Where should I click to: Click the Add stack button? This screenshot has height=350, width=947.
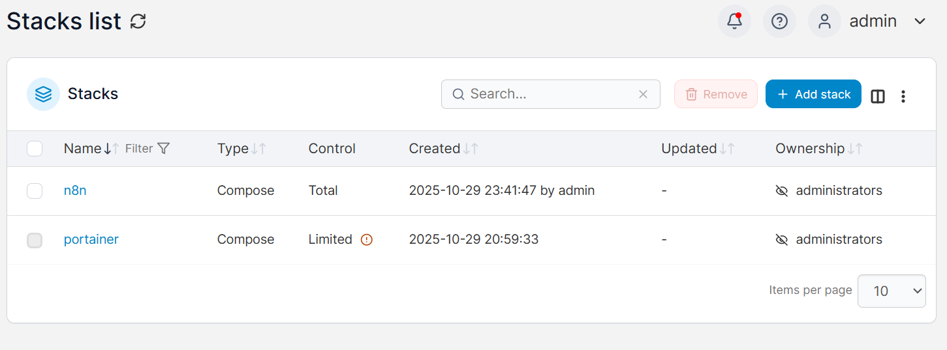(x=813, y=95)
